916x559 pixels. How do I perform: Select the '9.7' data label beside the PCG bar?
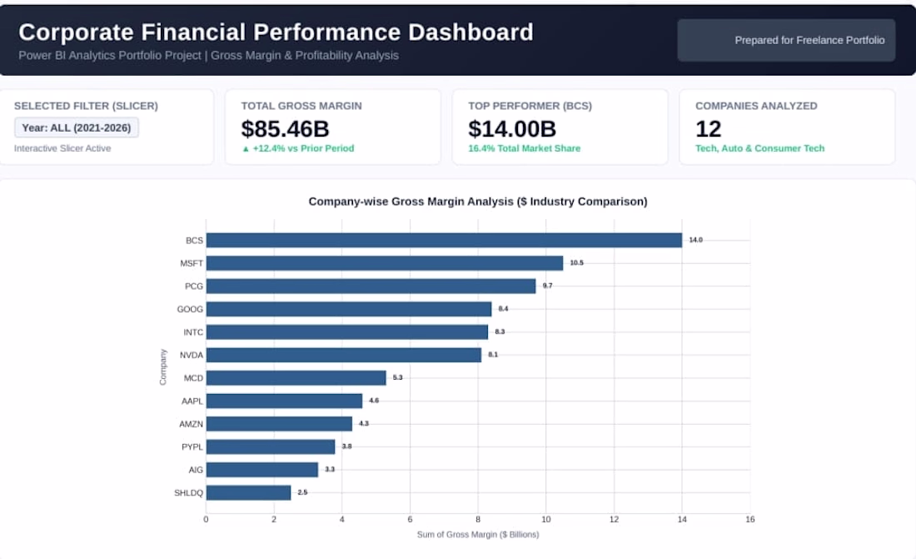click(547, 286)
